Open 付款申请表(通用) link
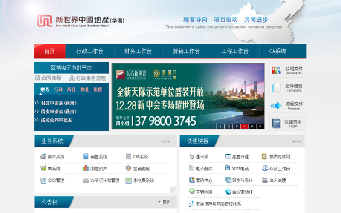This screenshot has width=341, height=213. [59, 103]
